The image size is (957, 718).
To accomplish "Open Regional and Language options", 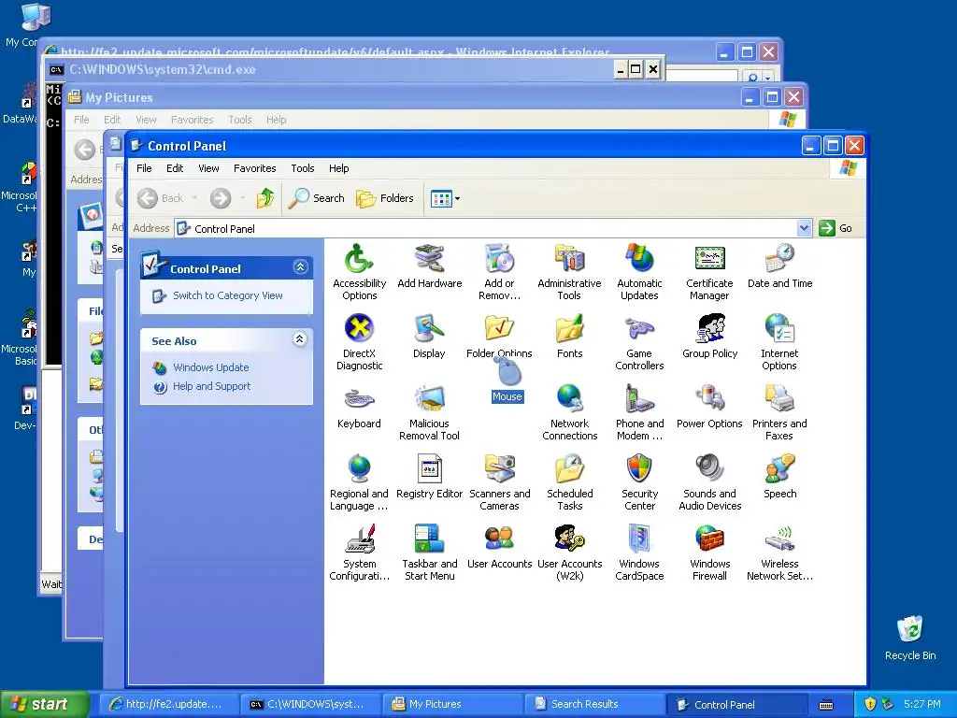I will tap(359, 482).
